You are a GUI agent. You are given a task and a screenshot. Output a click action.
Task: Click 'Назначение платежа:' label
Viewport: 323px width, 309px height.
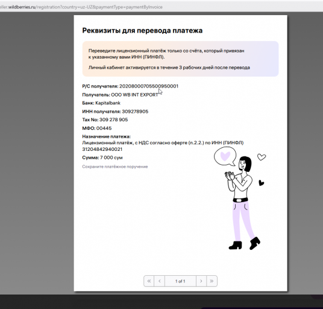106,136
